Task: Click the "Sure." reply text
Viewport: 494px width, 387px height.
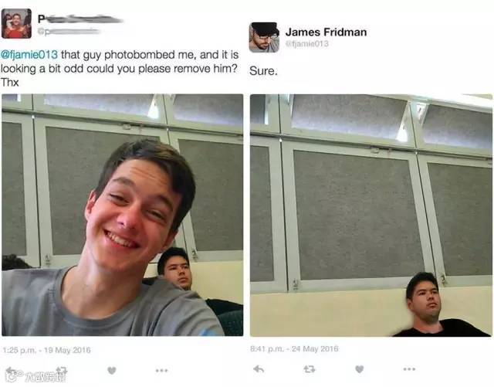Action: point(263,71)
